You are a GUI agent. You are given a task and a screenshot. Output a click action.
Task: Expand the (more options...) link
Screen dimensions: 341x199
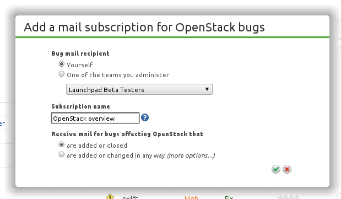coord(191,155)
